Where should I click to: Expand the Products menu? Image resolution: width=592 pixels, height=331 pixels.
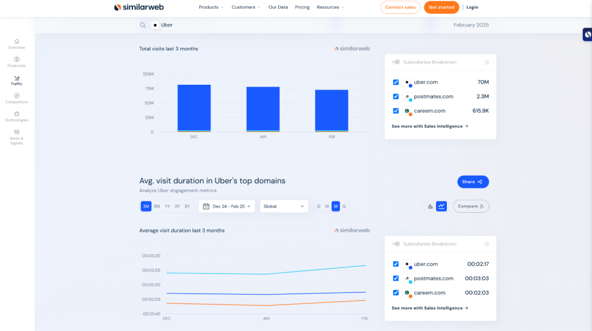pos(211,7)
